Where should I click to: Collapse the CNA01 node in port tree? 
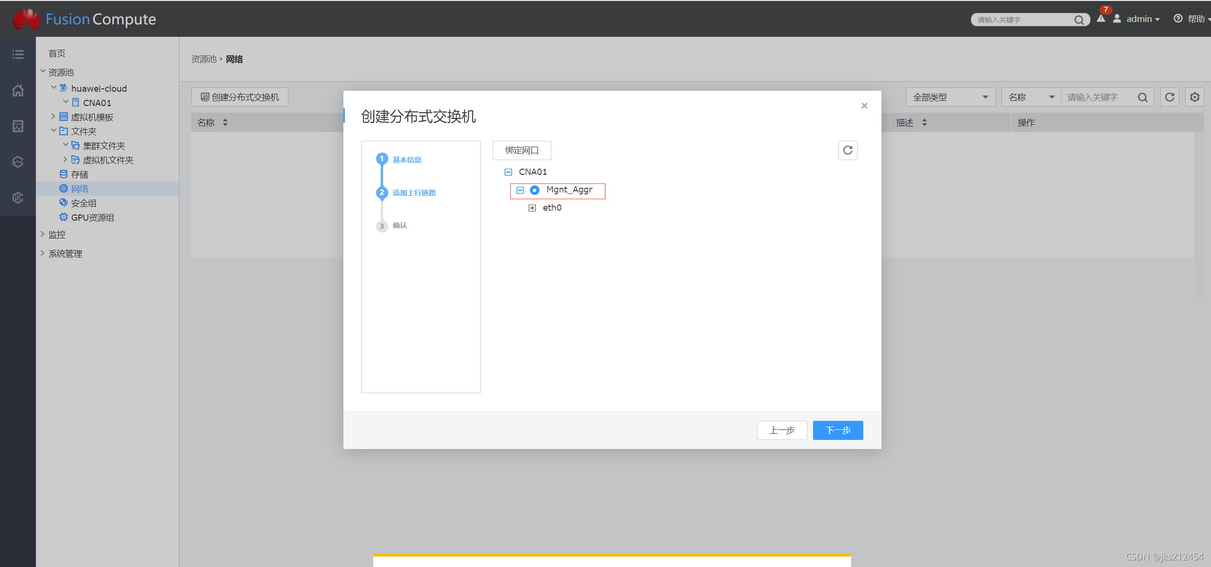(508, 172)
